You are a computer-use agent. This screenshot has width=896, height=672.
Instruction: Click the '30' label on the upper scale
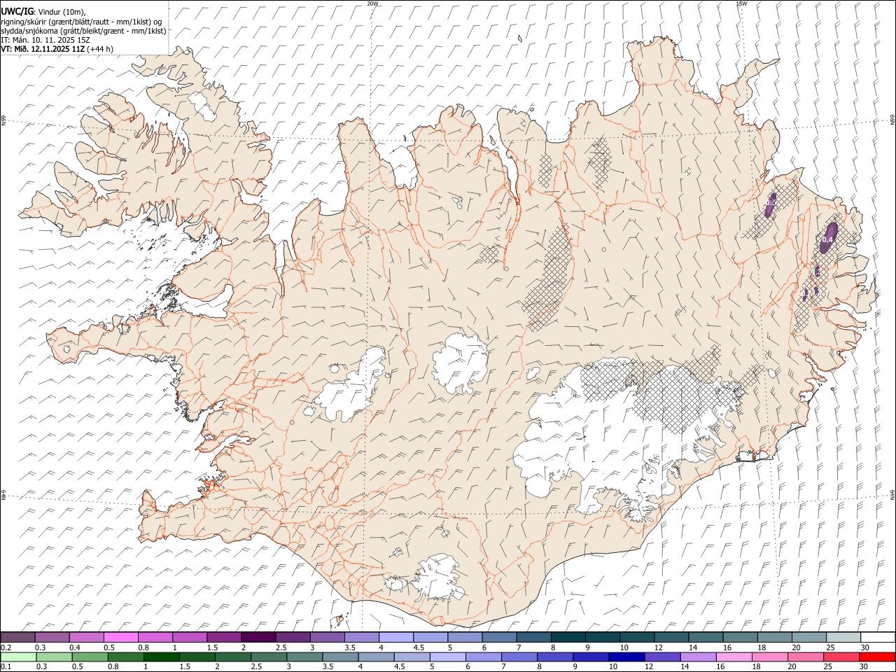pos(865,647)
